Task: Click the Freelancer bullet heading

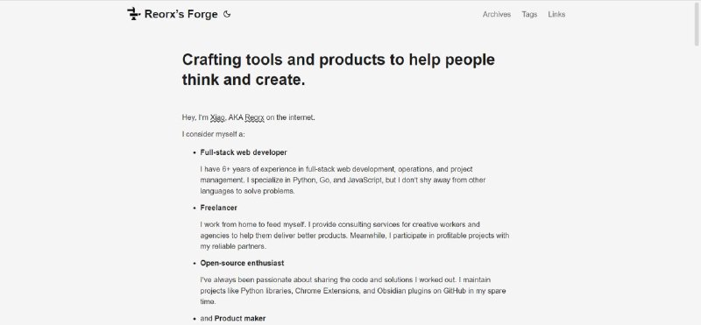Action: pos(218,208)
